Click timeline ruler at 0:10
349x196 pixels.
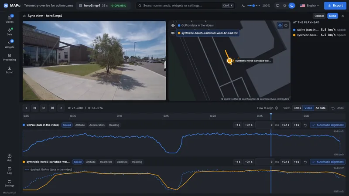pos(119,116)
